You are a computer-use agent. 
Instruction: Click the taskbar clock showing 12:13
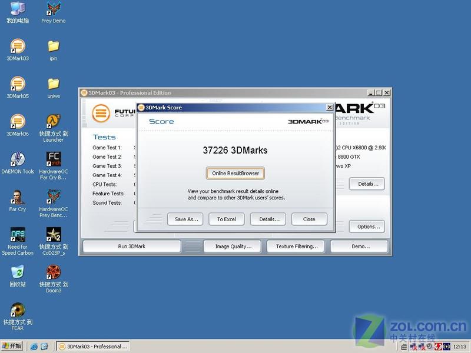coord(460,347)
